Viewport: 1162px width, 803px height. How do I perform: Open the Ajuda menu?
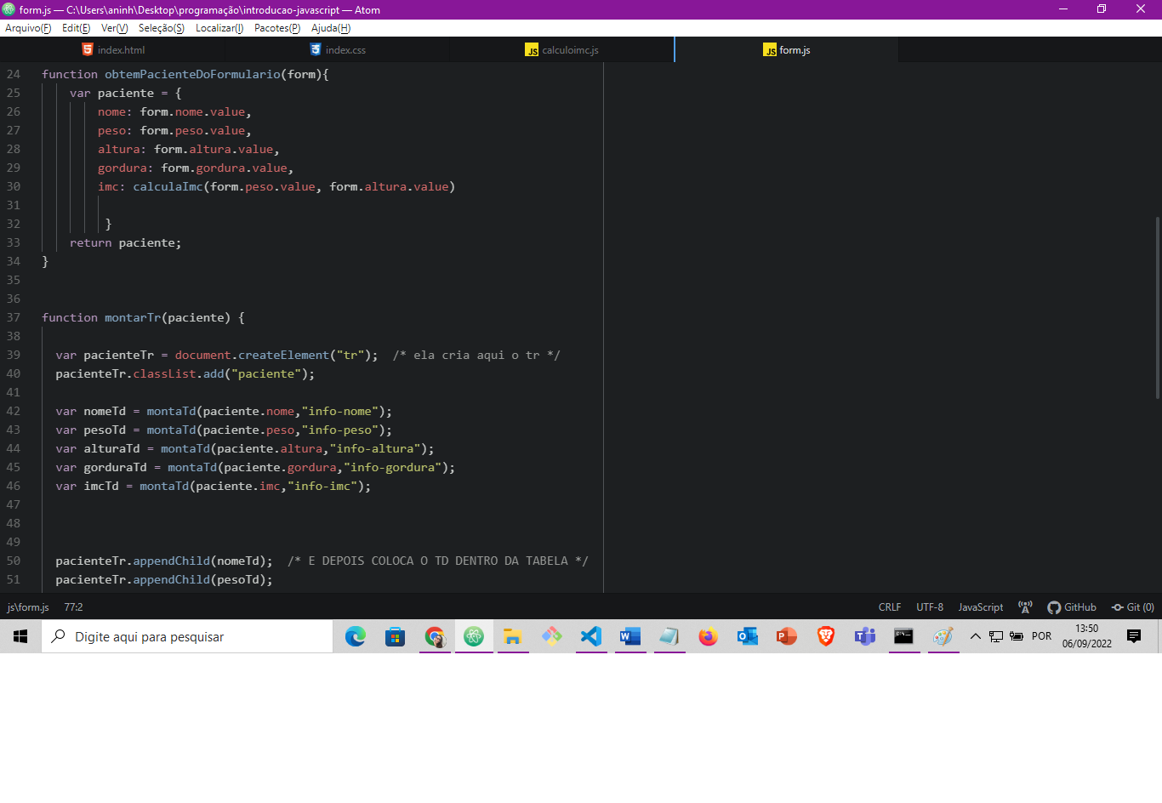(331, 28)
